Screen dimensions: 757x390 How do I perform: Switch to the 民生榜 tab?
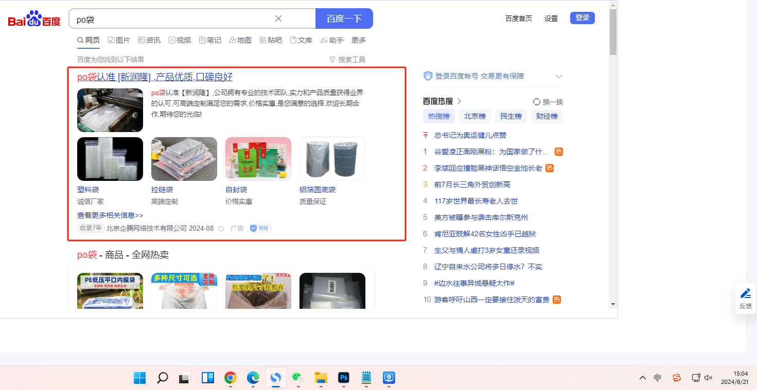511,116
